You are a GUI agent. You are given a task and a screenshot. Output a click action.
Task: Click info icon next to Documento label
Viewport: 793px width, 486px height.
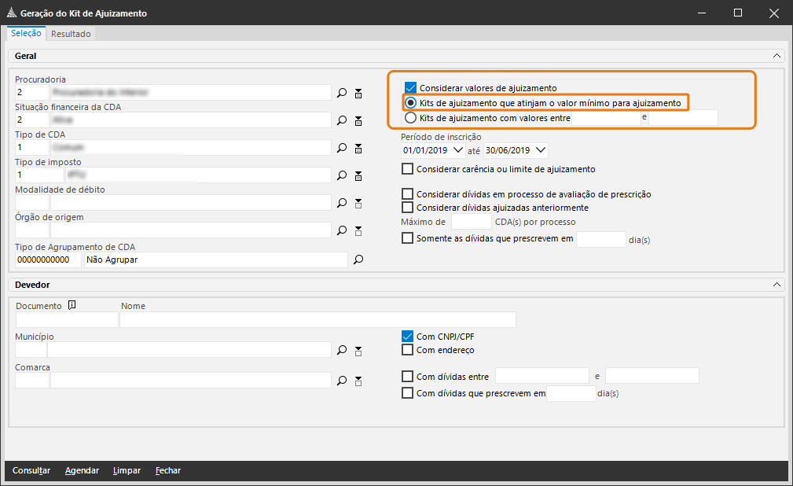pyautogui.click(x=72, y=306)
